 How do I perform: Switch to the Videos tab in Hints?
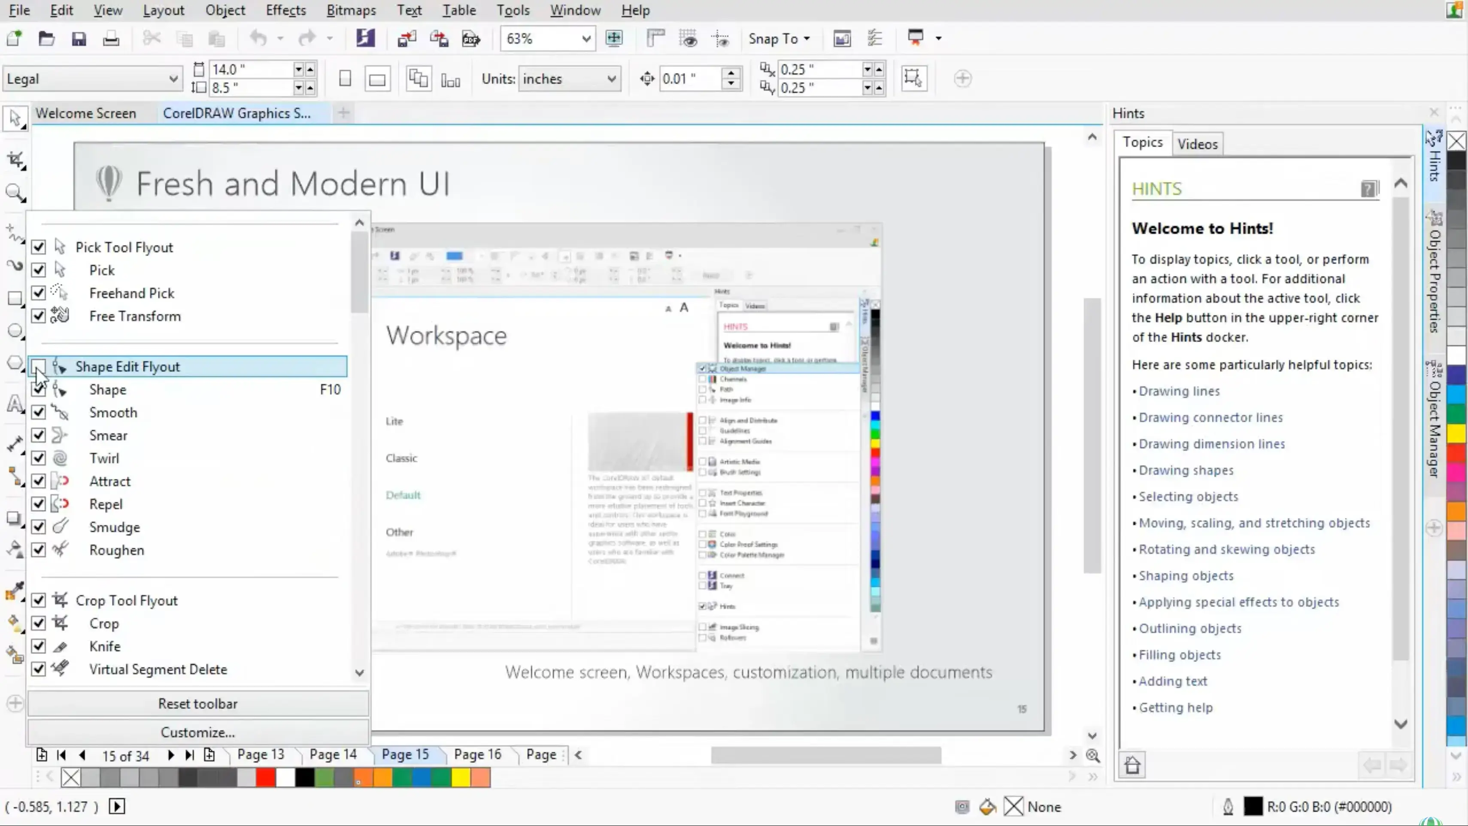coord(1197,144)
